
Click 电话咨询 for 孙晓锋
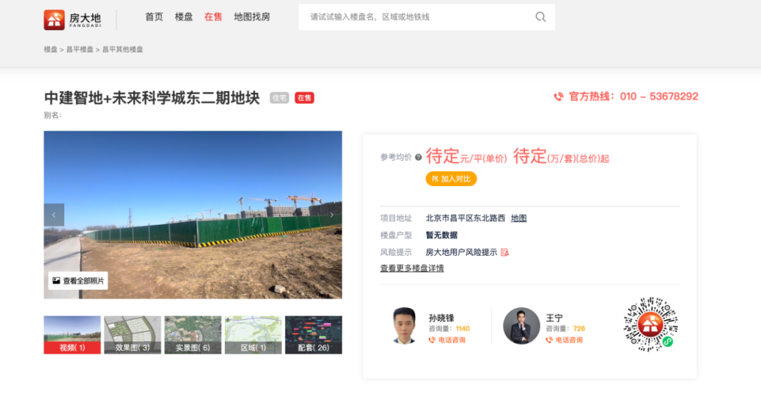(x=452, y=340)
